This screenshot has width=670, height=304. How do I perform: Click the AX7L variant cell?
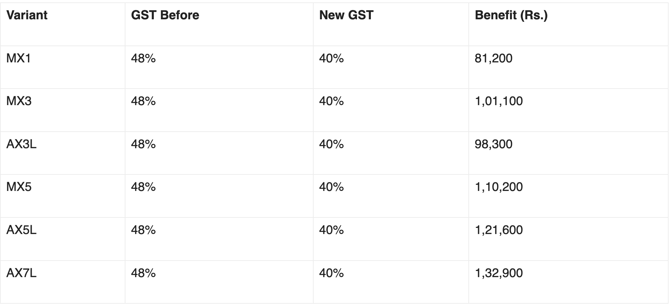[x=21, y=273]
